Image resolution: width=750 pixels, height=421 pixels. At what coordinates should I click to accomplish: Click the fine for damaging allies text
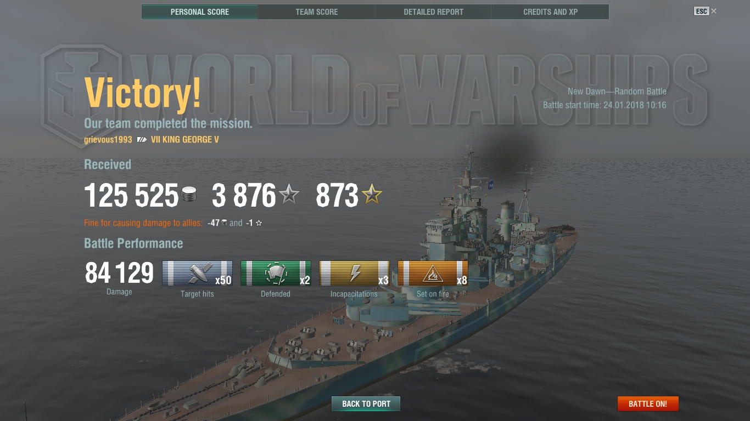point(143,223)
